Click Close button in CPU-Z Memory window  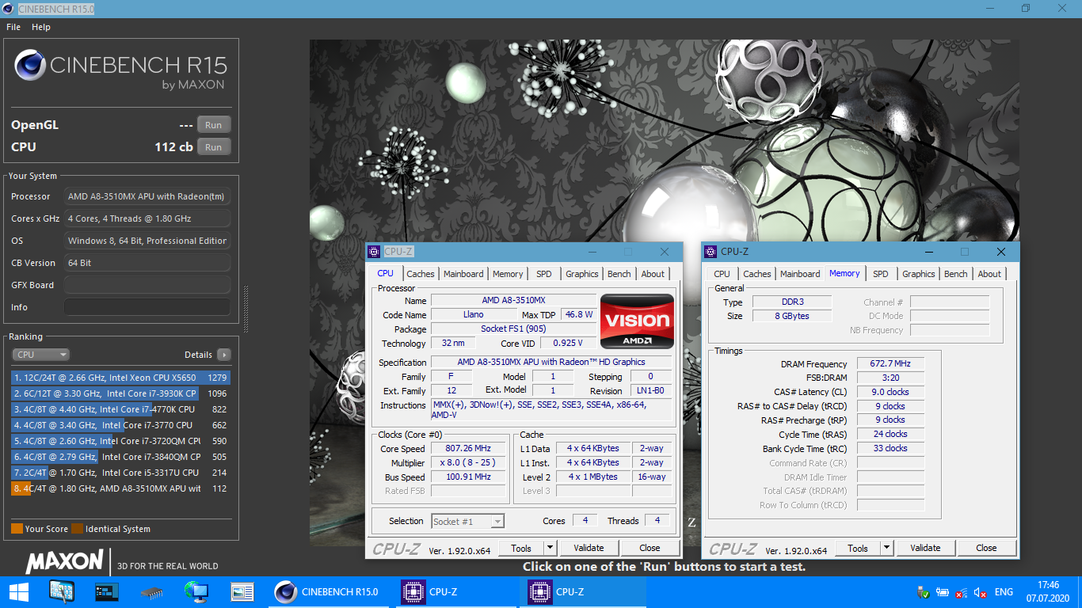point(986,548)
